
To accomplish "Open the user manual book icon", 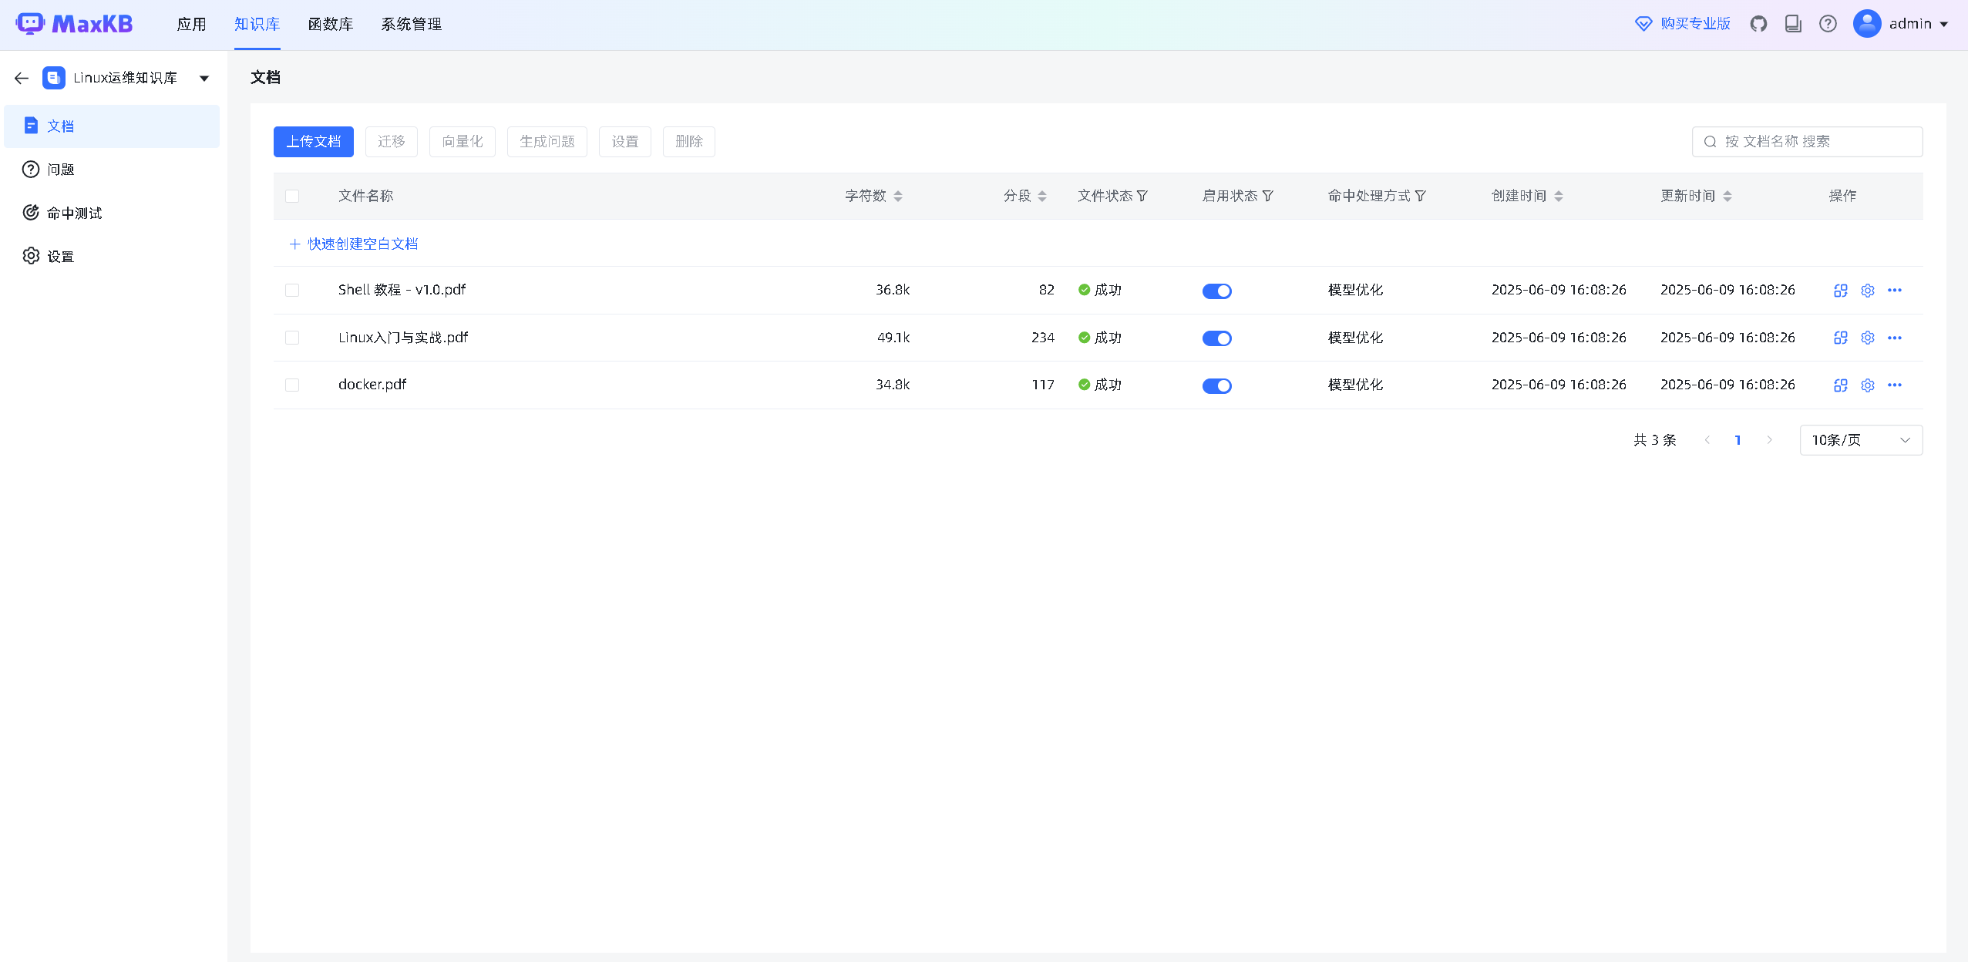I will 1793,24.
